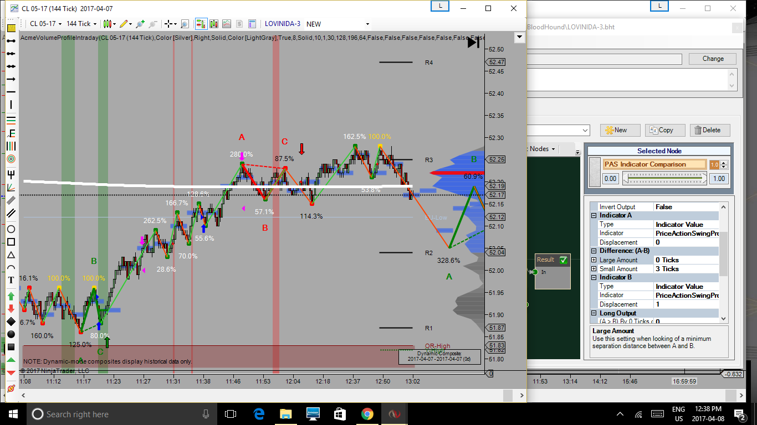Open the notification center icon
The image size is (757, 425).
tap(740, 414)
